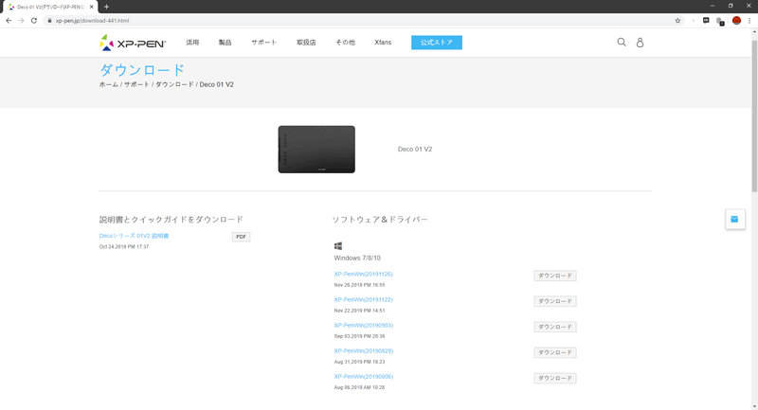Download XP-PenWin(20190903) driver
758x410 pixels.
[555, 327]
